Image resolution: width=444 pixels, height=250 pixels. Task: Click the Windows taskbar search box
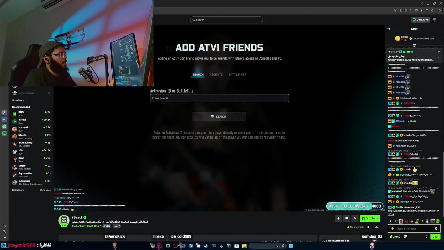click(x=267, y=246)
